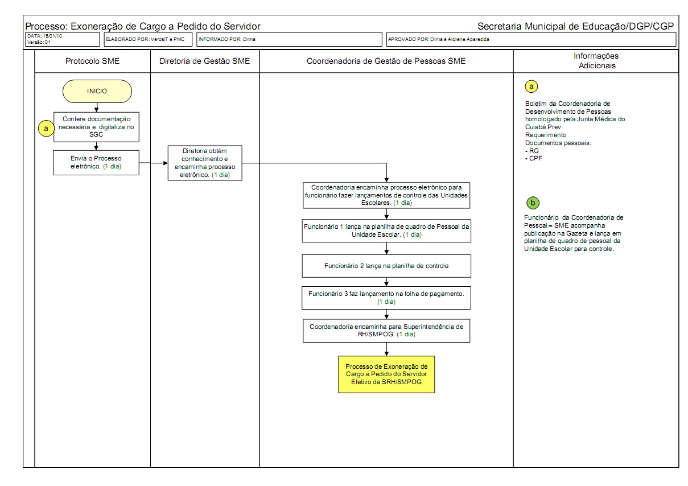The image size is (688, 486).
Task: Click the green 'b' circle marker
Action: point(533,202)
